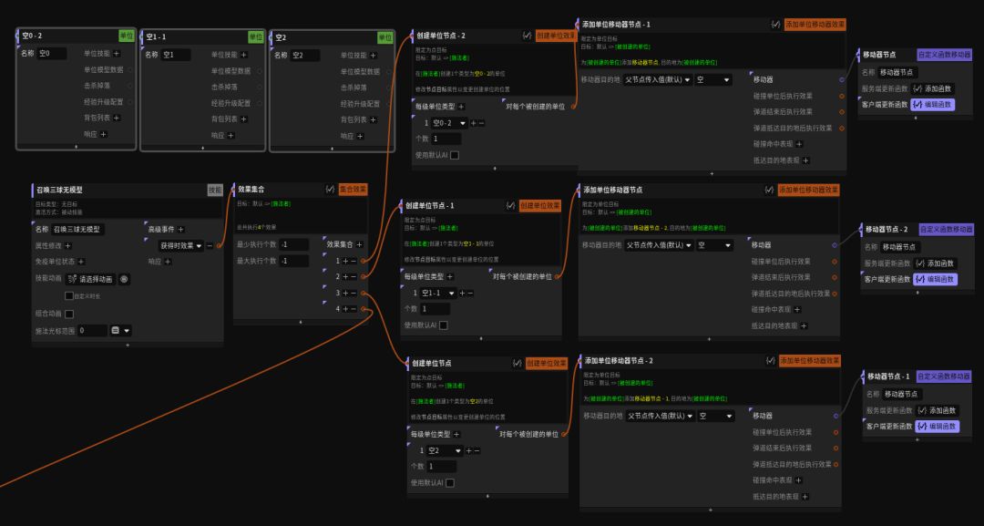The image size is (984, 526).
Task: Toggle the 组合动画 checkbox
Action: point(69,314)
